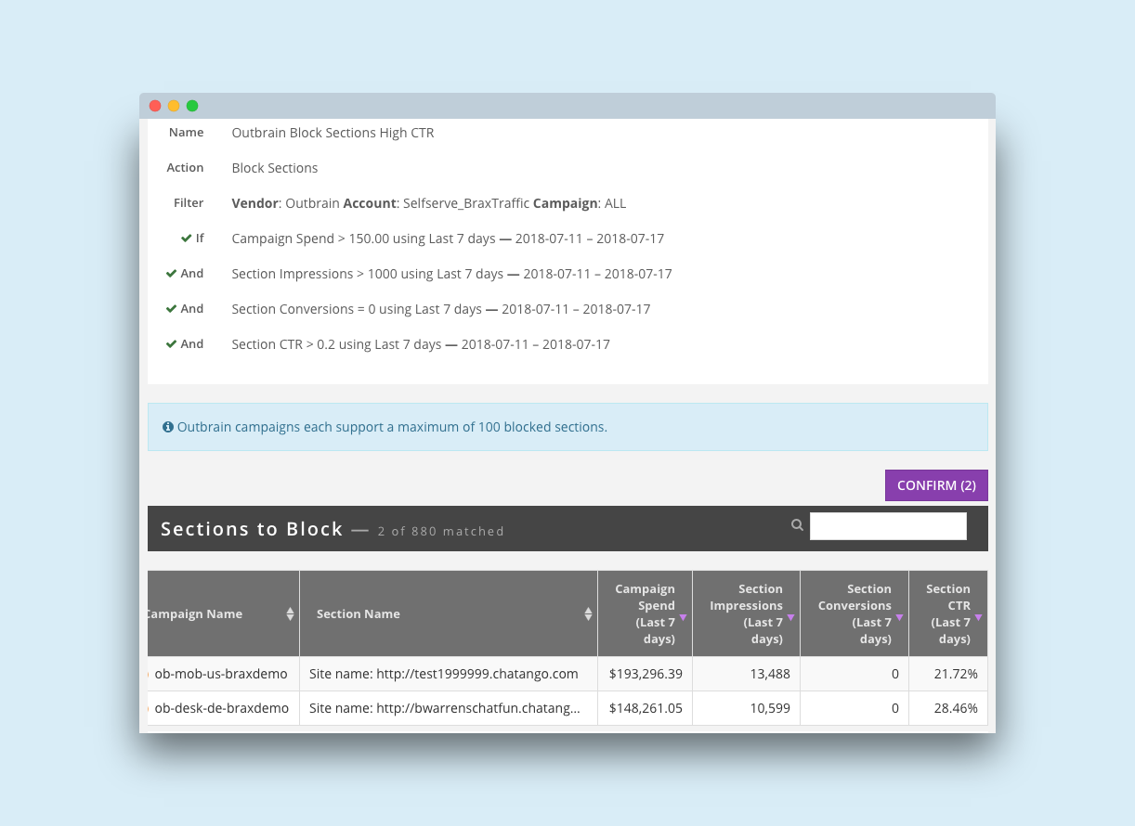1135x826 pixels.
Task: Click the Section Name column header
Action: coord(449,613)
